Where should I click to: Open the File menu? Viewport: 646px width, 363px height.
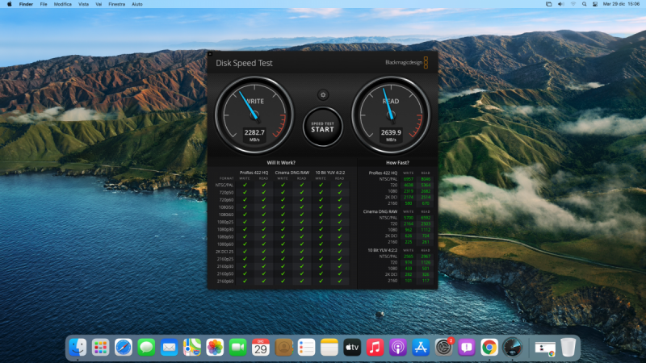click(44, 4)
